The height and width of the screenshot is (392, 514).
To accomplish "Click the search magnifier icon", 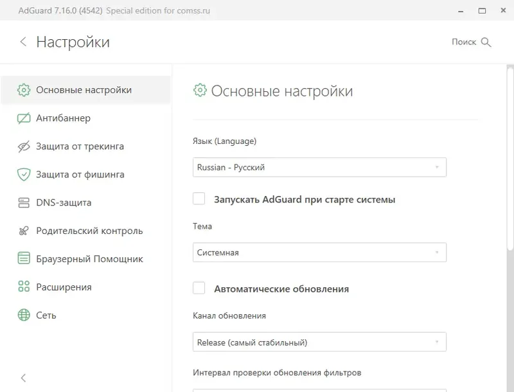I will click(x=486, y=42).
